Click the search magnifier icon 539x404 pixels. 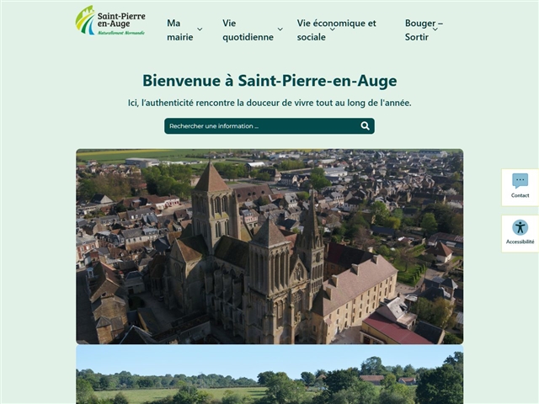pyautogui.click(x=365, y=126)
